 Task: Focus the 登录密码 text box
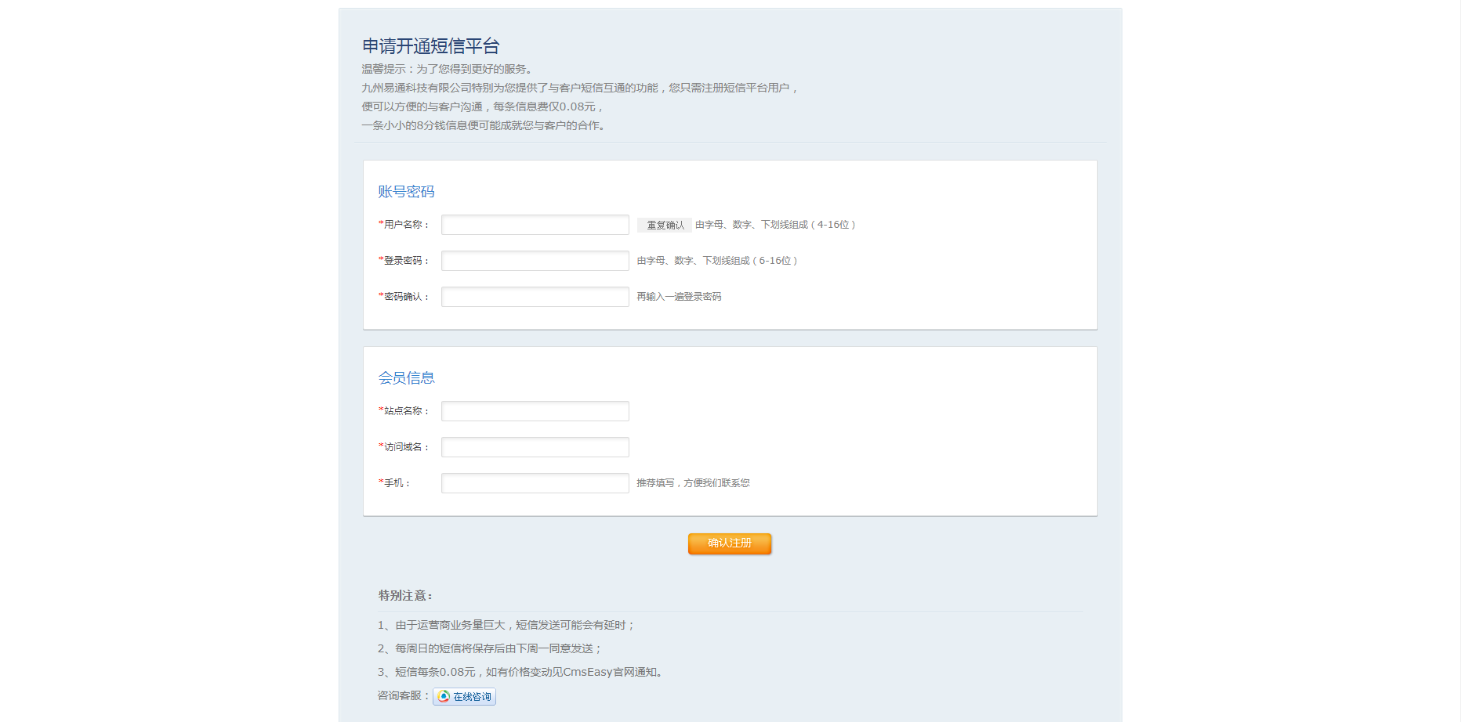[535, 261]
